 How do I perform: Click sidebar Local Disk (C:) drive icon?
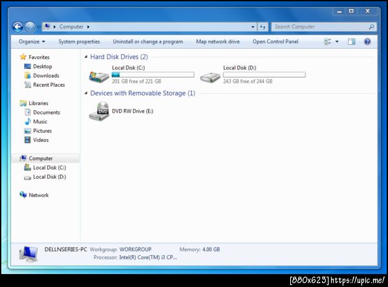tap(27, 168)
